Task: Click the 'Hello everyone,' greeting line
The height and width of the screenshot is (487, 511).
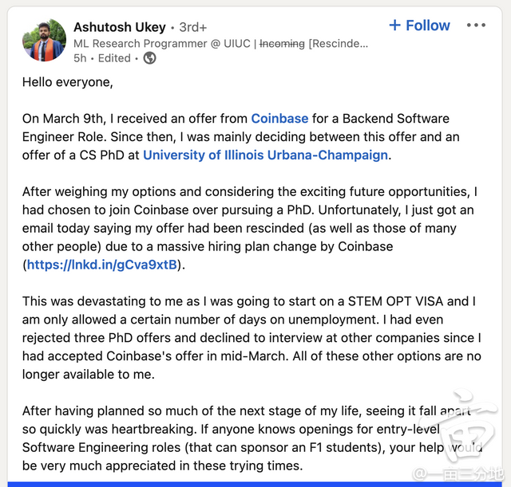Action: pyautogui.click(x=68, y=82)
